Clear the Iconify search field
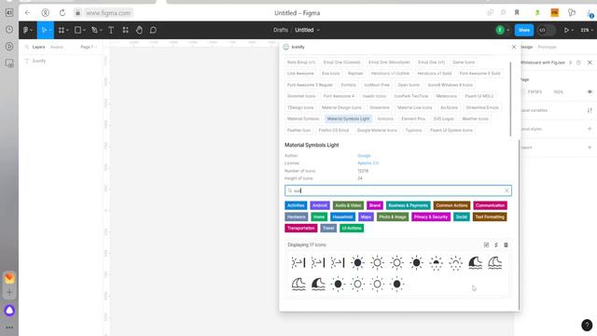 pyautogui.click(x=507, y=190)
